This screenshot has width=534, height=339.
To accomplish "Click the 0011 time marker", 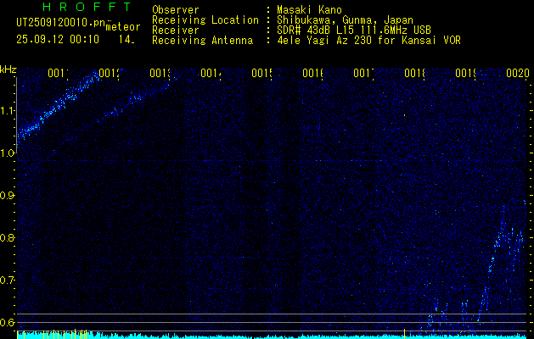I will pos(59,73).
